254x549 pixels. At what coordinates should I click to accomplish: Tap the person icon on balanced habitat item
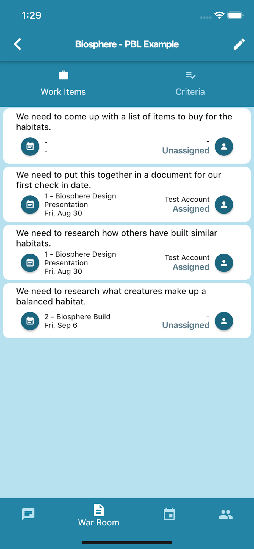pos(224,321)
